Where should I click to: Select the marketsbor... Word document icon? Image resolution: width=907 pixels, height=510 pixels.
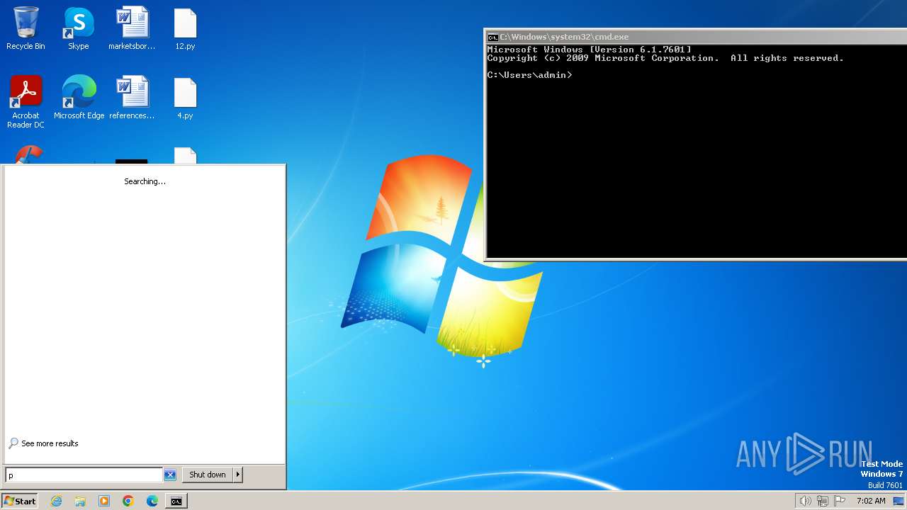coord(132,28)
